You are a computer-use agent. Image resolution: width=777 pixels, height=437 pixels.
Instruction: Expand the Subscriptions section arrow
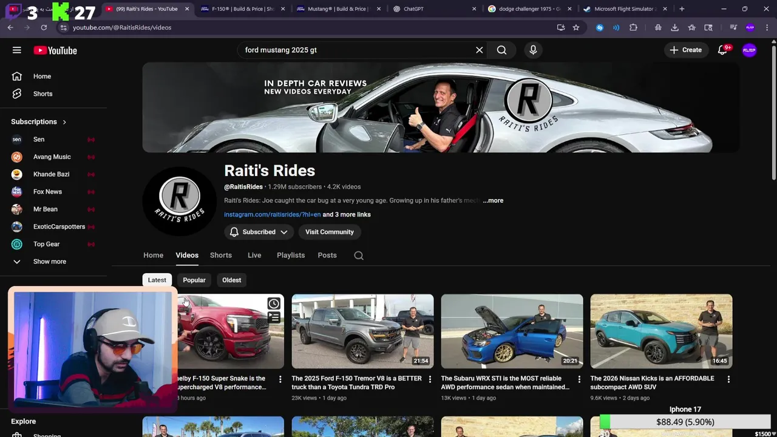click(64, 122)
